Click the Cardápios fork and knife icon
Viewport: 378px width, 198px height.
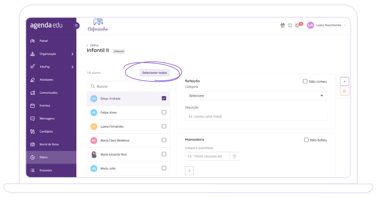(x=33, y=132)
